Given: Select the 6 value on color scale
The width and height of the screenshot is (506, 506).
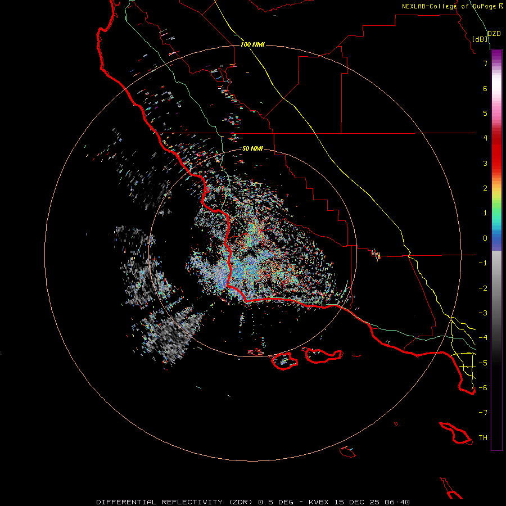Looking at the screenshot, I should [485, 88].
